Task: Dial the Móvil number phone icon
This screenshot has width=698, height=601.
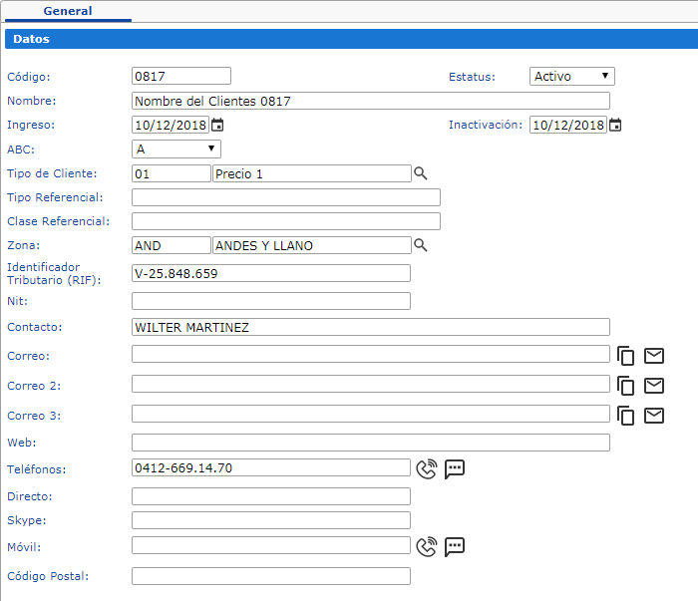Action: (427, 546)
